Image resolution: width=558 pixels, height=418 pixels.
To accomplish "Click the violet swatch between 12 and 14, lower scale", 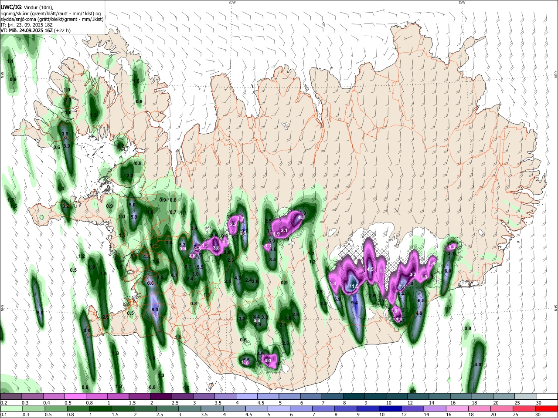I will pyautogui.click(x=412, y=408).
